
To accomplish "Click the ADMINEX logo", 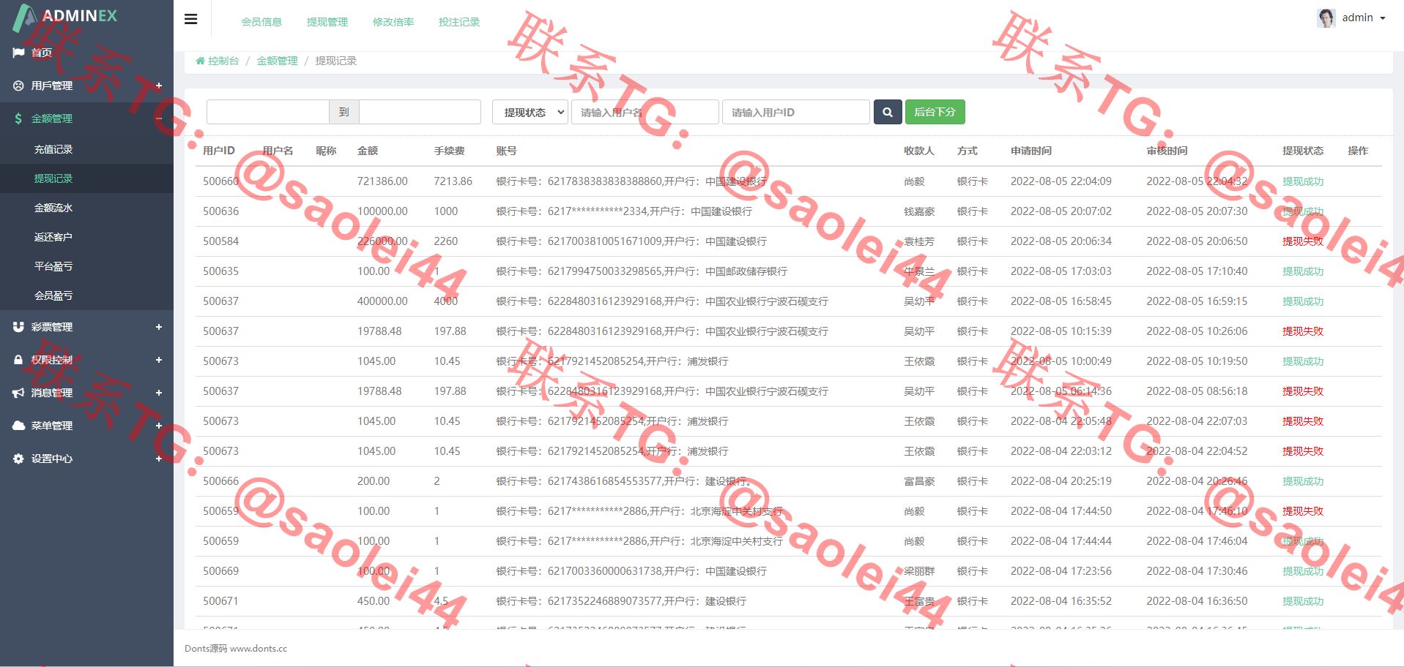I will point(66,16).
